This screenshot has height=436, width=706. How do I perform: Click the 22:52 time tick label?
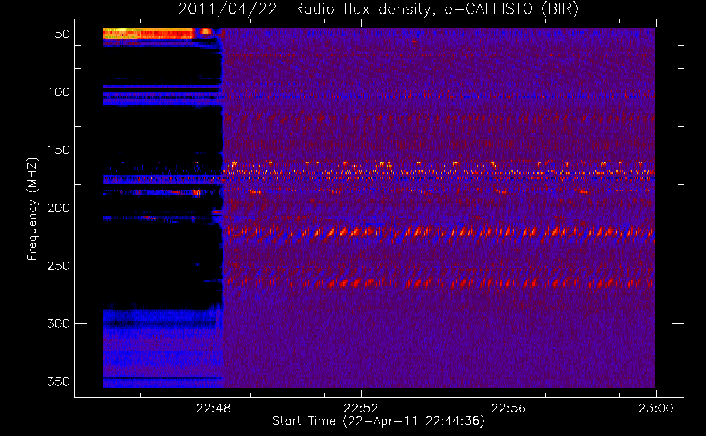(x=361, y=409)
